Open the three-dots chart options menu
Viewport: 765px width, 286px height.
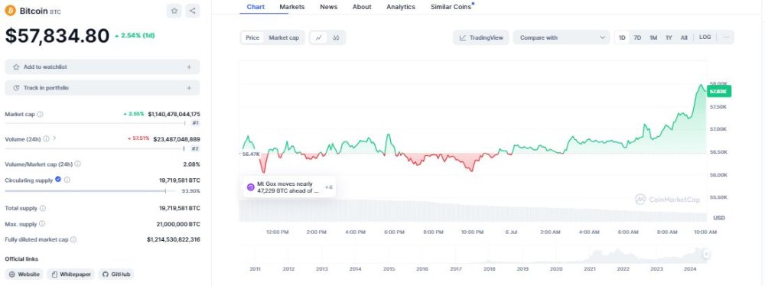tap(726, 37)
